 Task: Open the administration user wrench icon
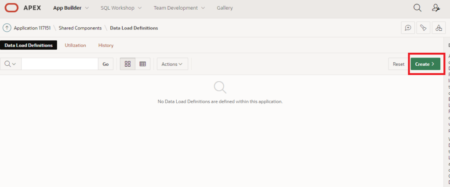coord(435,8)
